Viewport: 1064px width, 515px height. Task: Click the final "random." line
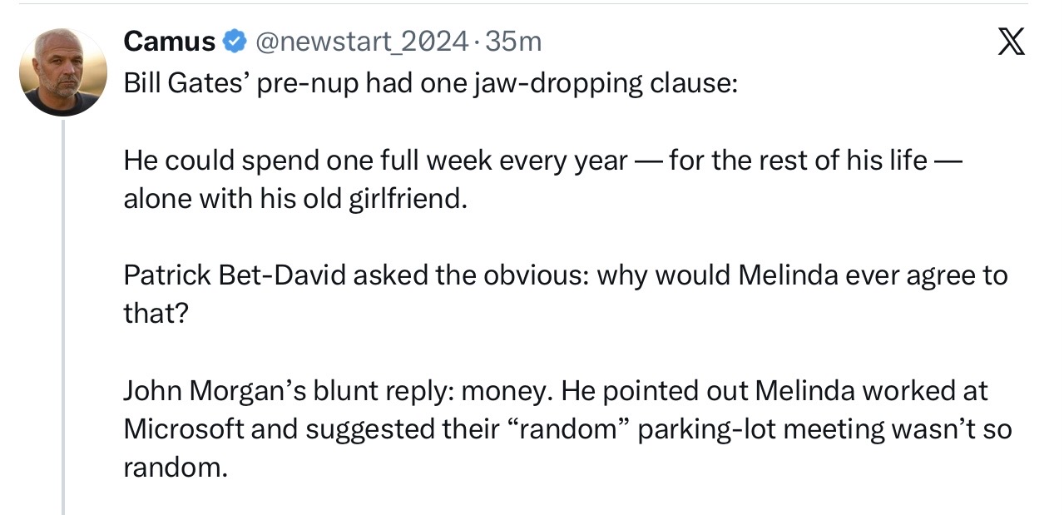point(175,467)
